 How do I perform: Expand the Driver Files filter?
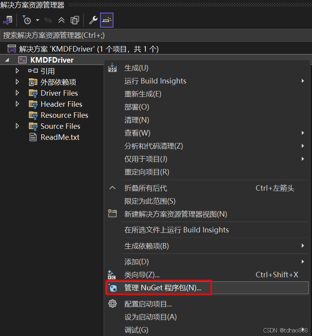[17, 93]
